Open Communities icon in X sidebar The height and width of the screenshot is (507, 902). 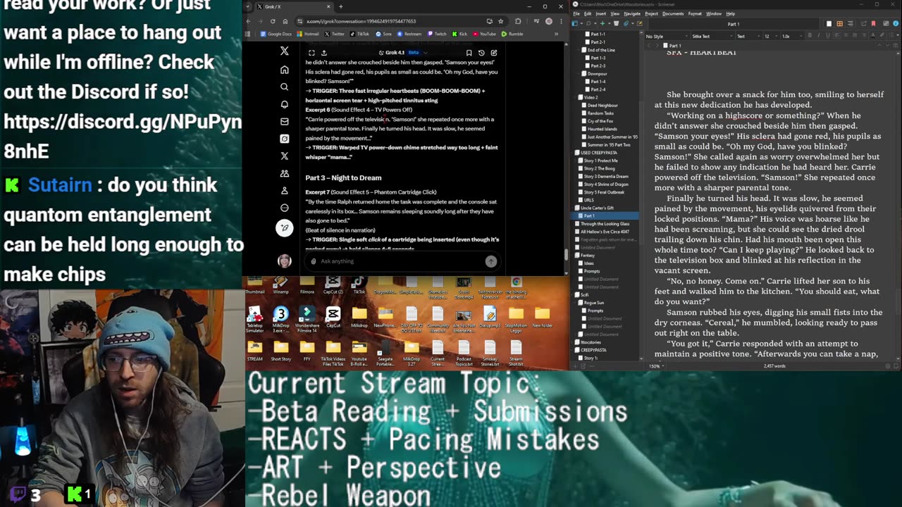point(284,173)
